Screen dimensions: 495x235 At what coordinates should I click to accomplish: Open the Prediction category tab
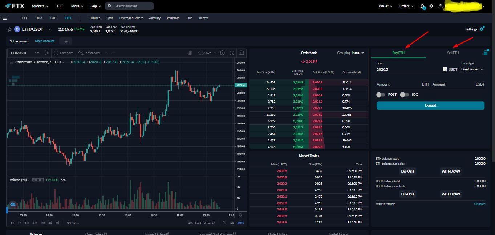(173, 18)
